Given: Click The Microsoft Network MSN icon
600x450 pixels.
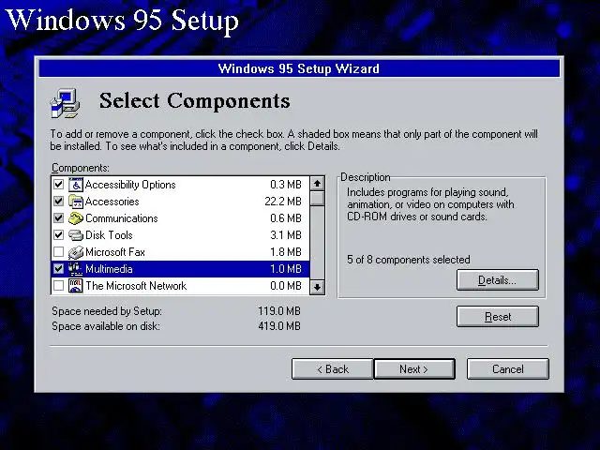Looking at the screenshot, I should 76,286.
